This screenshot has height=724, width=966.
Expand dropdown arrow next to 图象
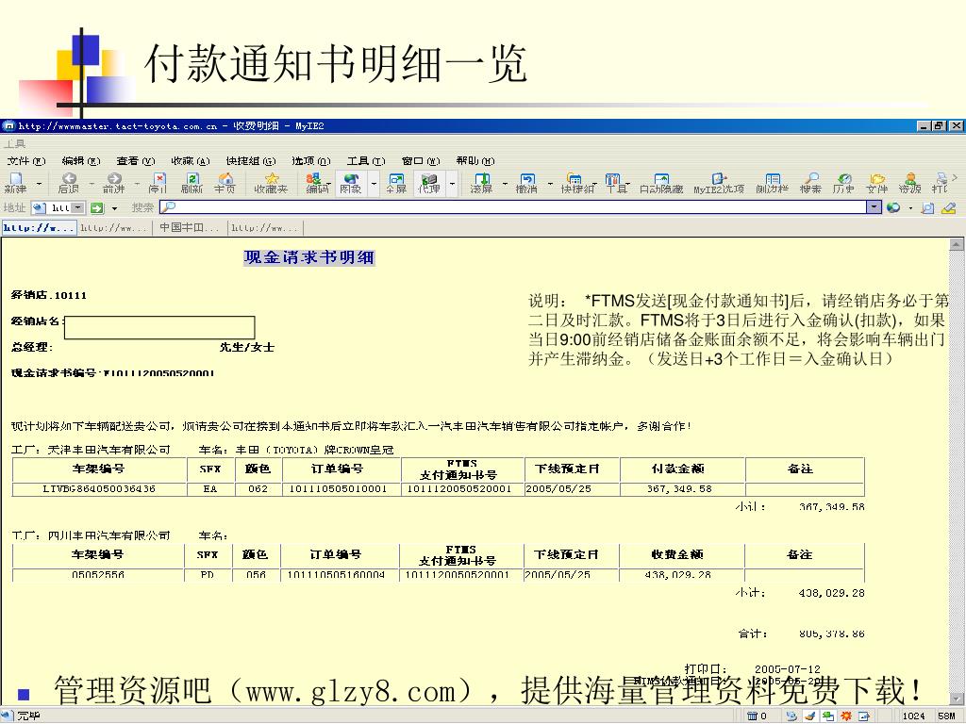pos(374,184)
